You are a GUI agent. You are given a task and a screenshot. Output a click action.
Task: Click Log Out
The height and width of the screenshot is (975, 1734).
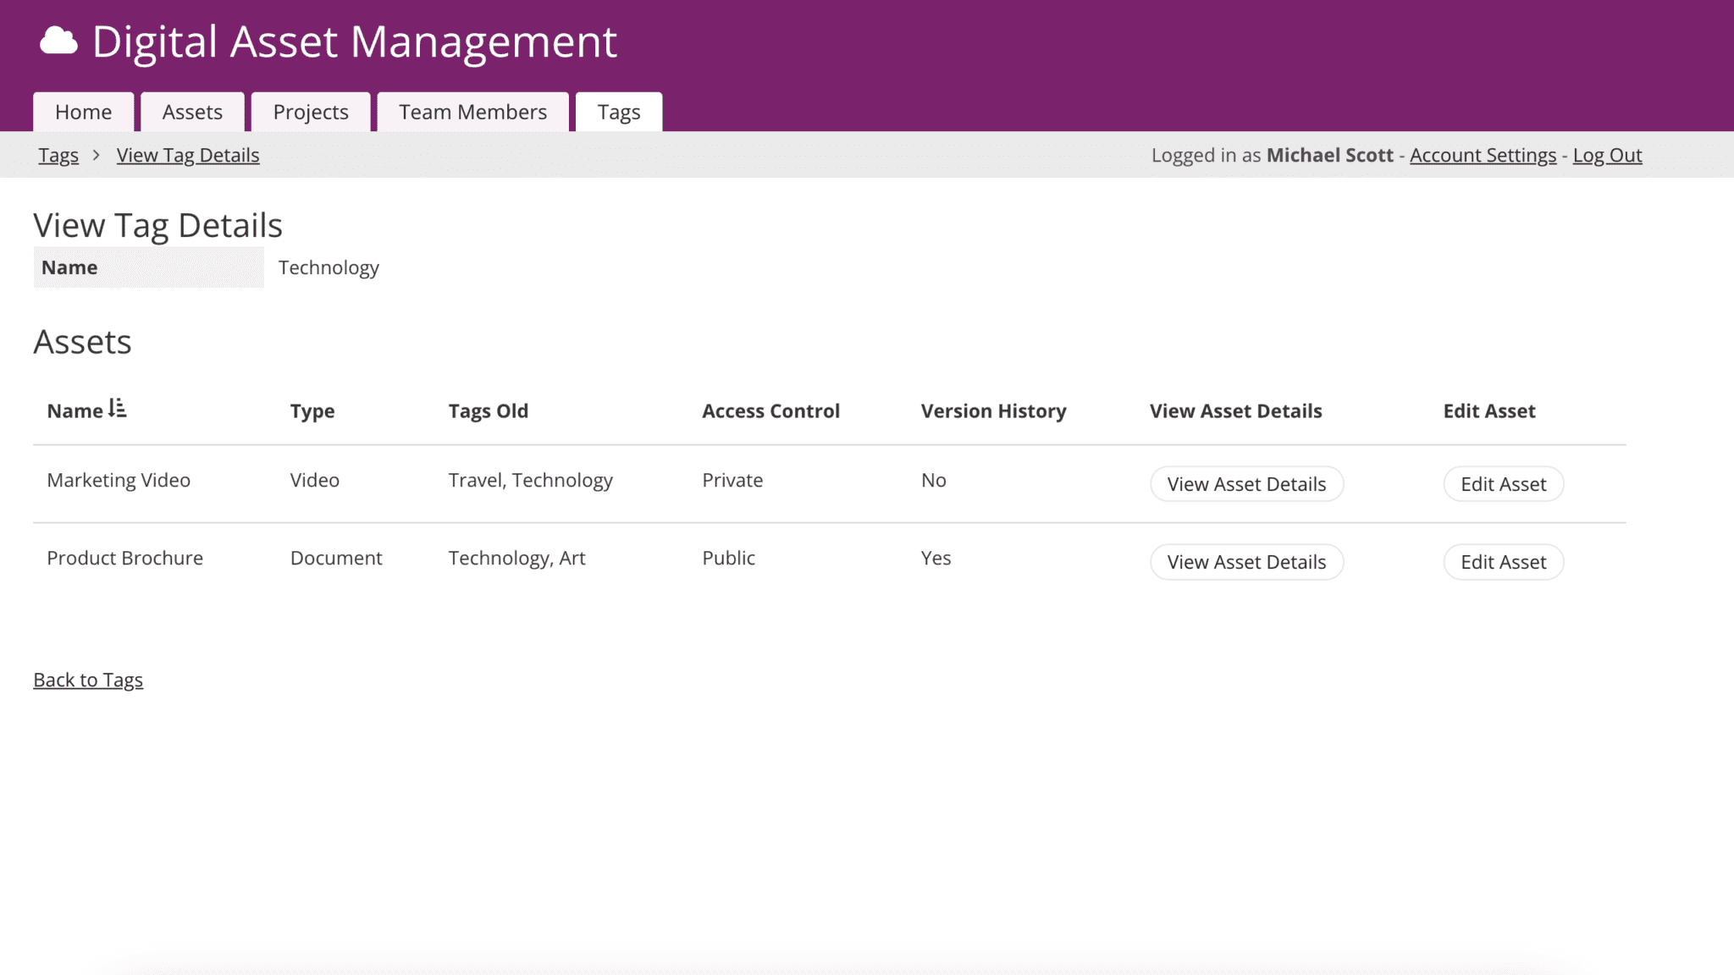point(1606,155)
